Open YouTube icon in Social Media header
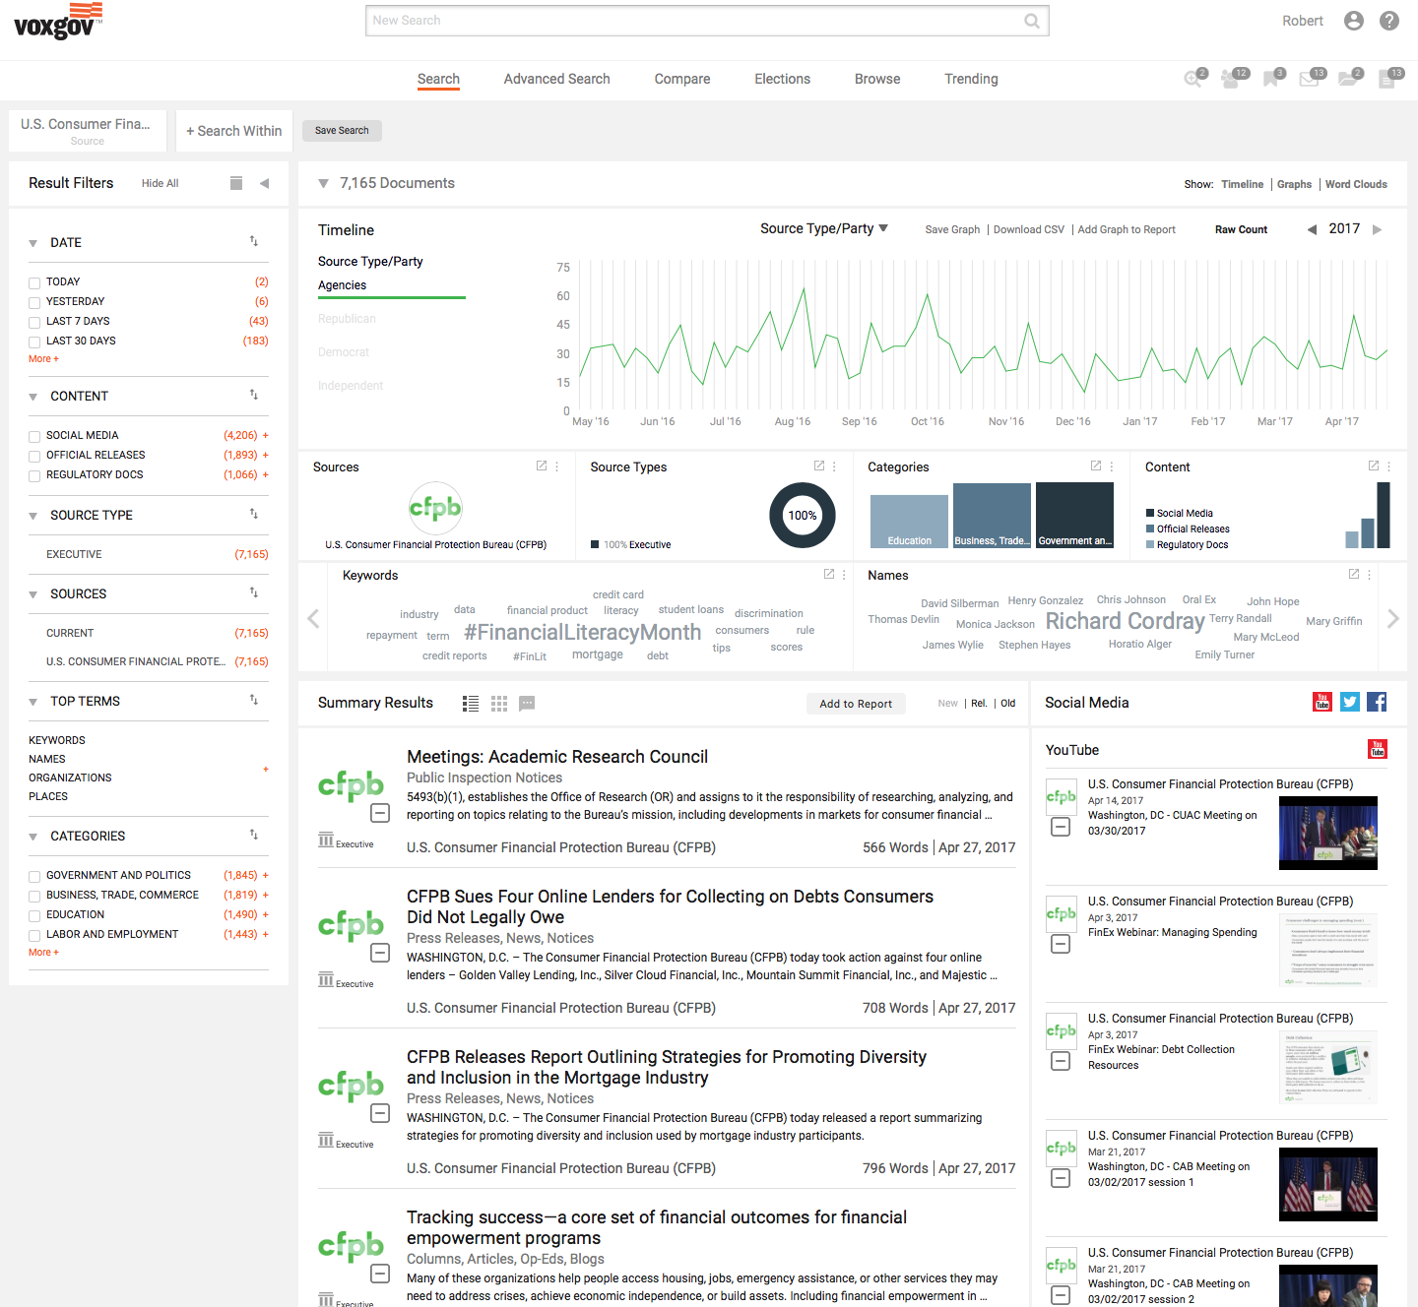 pos(1322,702)
